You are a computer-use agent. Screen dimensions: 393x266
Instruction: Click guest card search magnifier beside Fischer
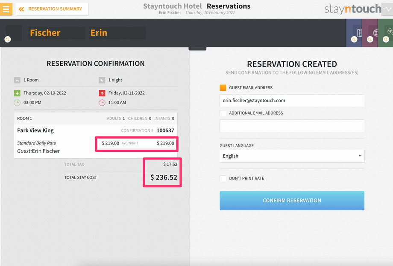click(8, 40)
